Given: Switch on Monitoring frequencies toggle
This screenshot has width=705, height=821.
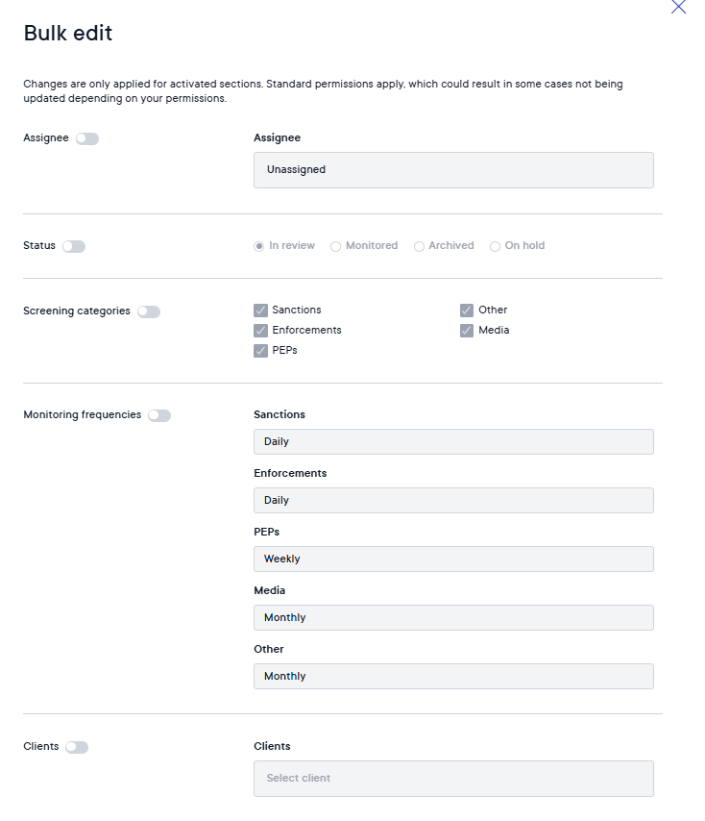Looking at the screenshot, I should (x=159, y=415).
